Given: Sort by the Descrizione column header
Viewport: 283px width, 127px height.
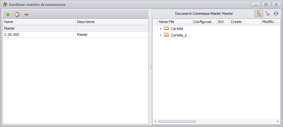Looking at the screenshot, I should point(112,22).
